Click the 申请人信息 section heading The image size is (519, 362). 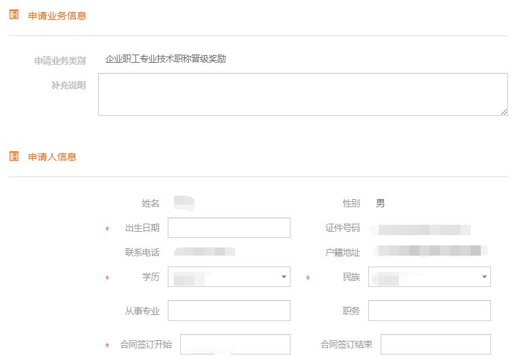click(x=53, y=157)
